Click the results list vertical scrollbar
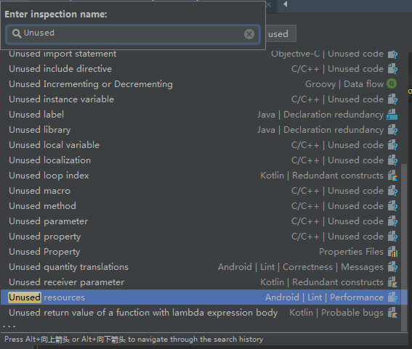This screenshot has width=412, height=349. [404, 247]
